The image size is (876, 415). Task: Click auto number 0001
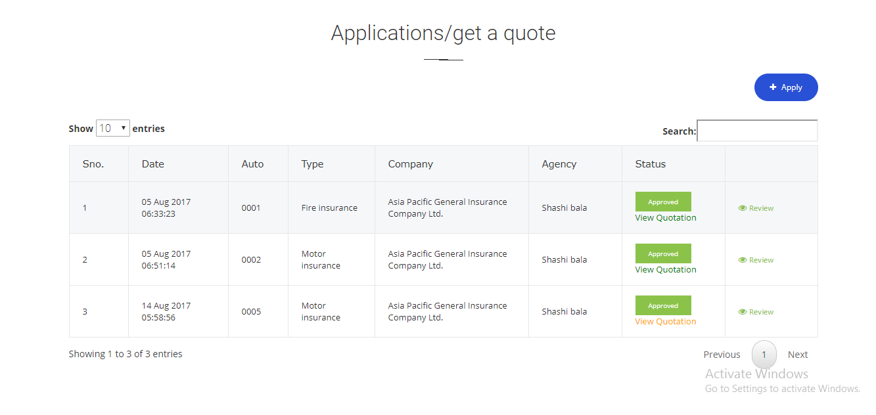coord(251,207)
